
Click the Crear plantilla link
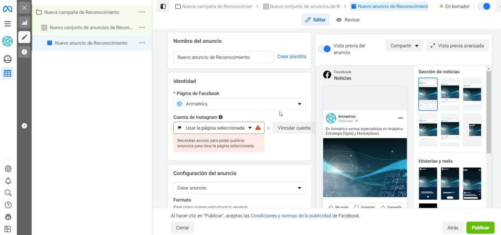coord(291,57)
